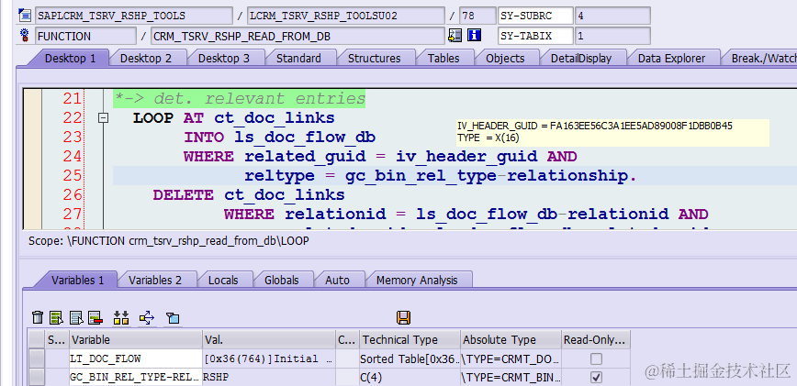Image resolution: width=797 pixels, height=386 pixels.
Task: Click the blue information icon
Action: coord(474,35)
